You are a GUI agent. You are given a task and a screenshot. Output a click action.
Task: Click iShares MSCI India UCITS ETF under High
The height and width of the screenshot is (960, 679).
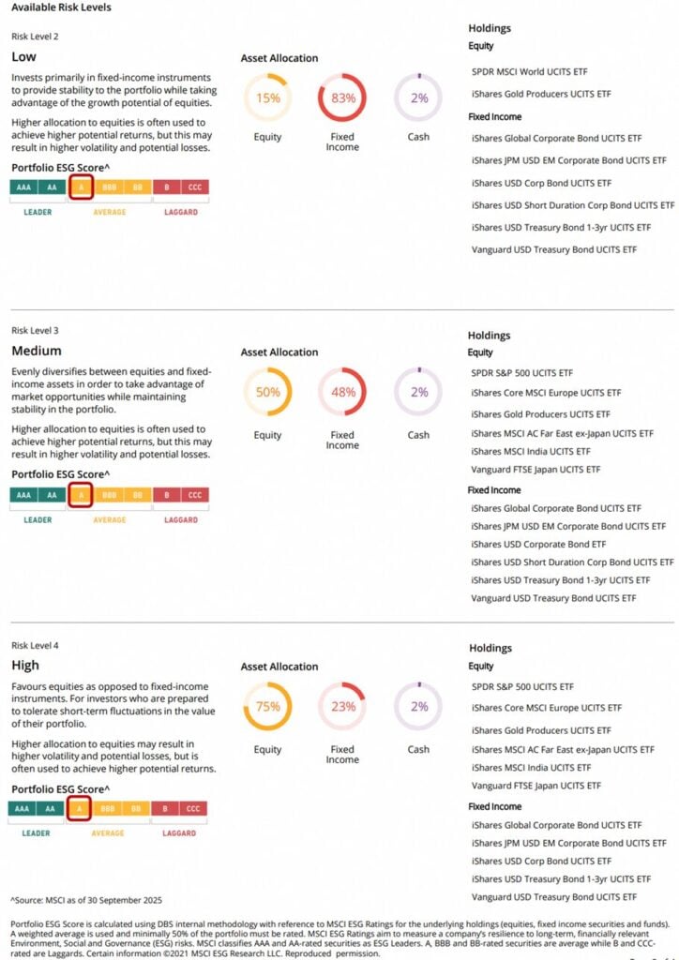pyautogui.click(x=531, y=767)
